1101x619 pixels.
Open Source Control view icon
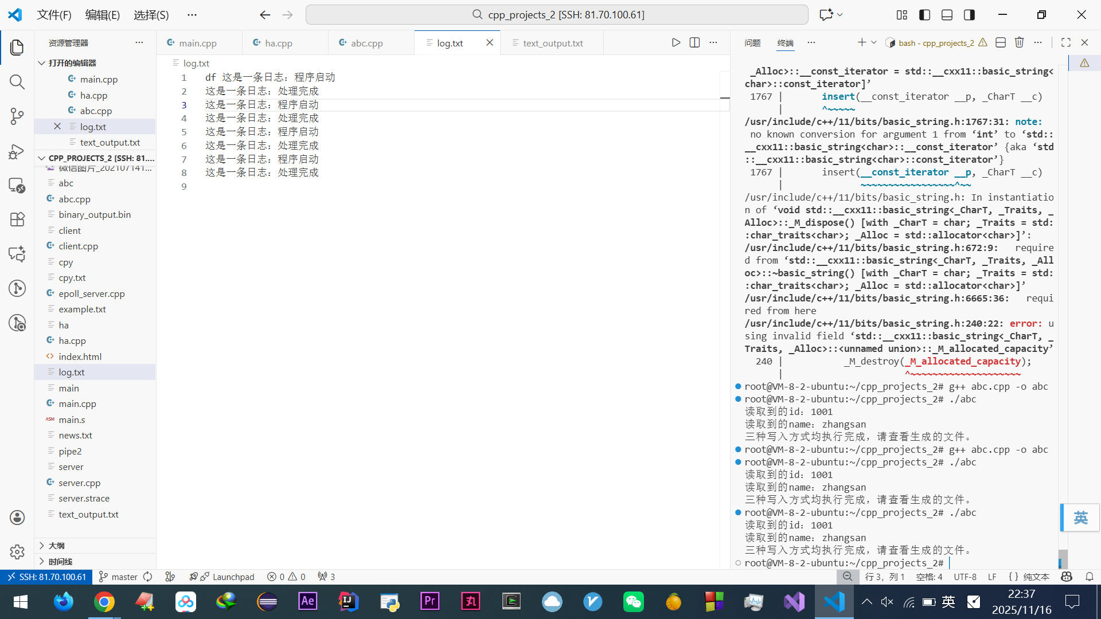[17, 116]
